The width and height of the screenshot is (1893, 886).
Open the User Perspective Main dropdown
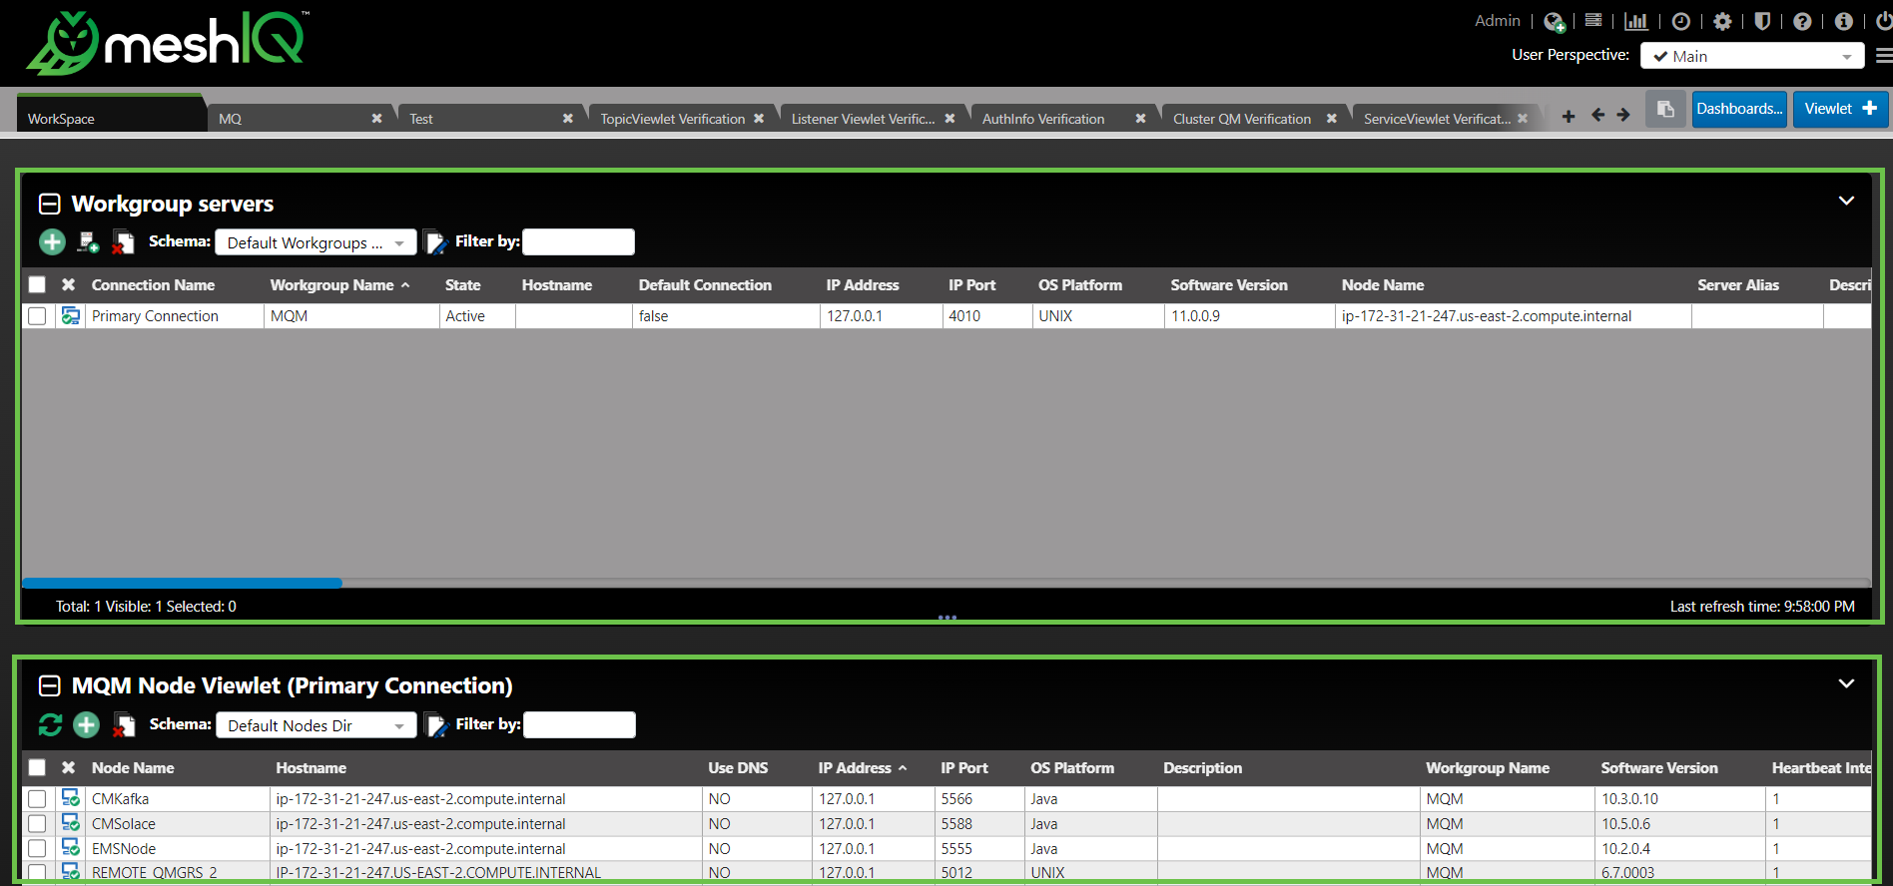[1752, 56]
